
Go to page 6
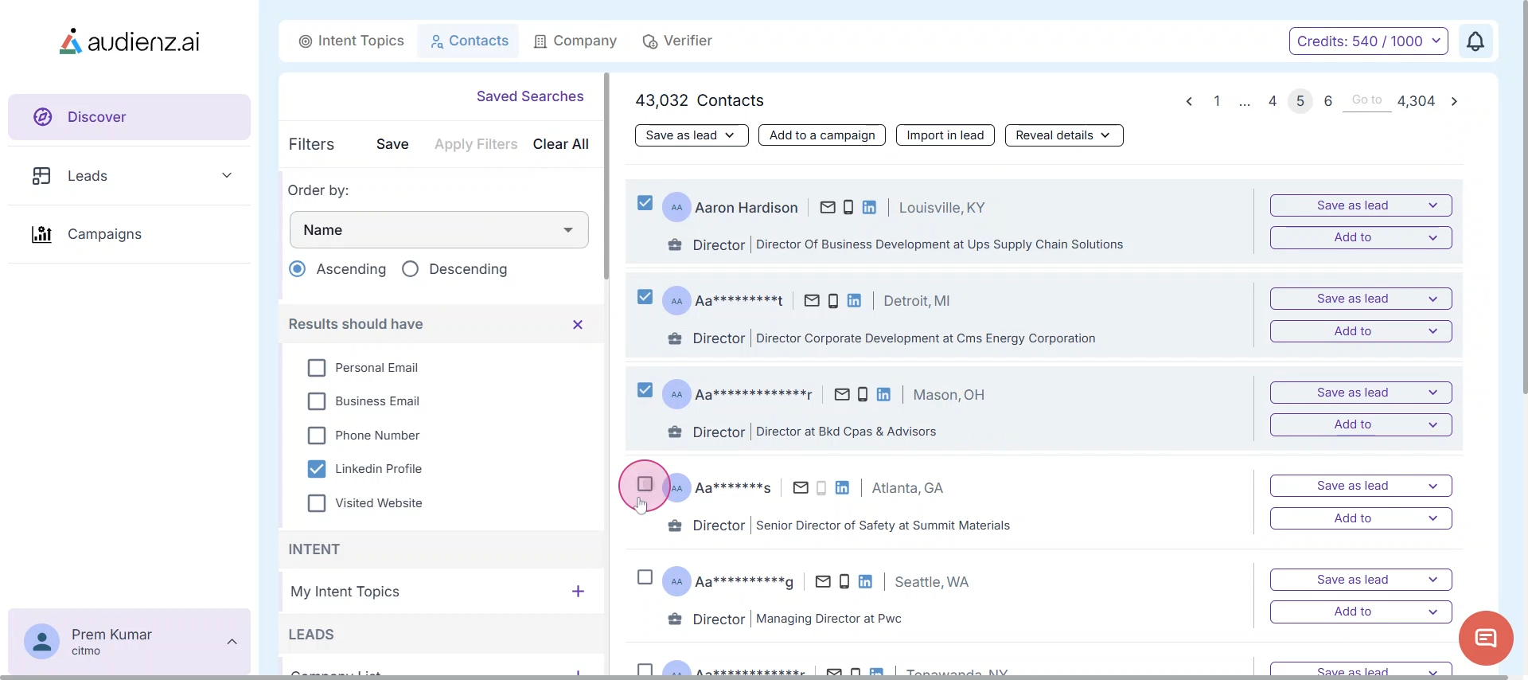[1327, 101]
